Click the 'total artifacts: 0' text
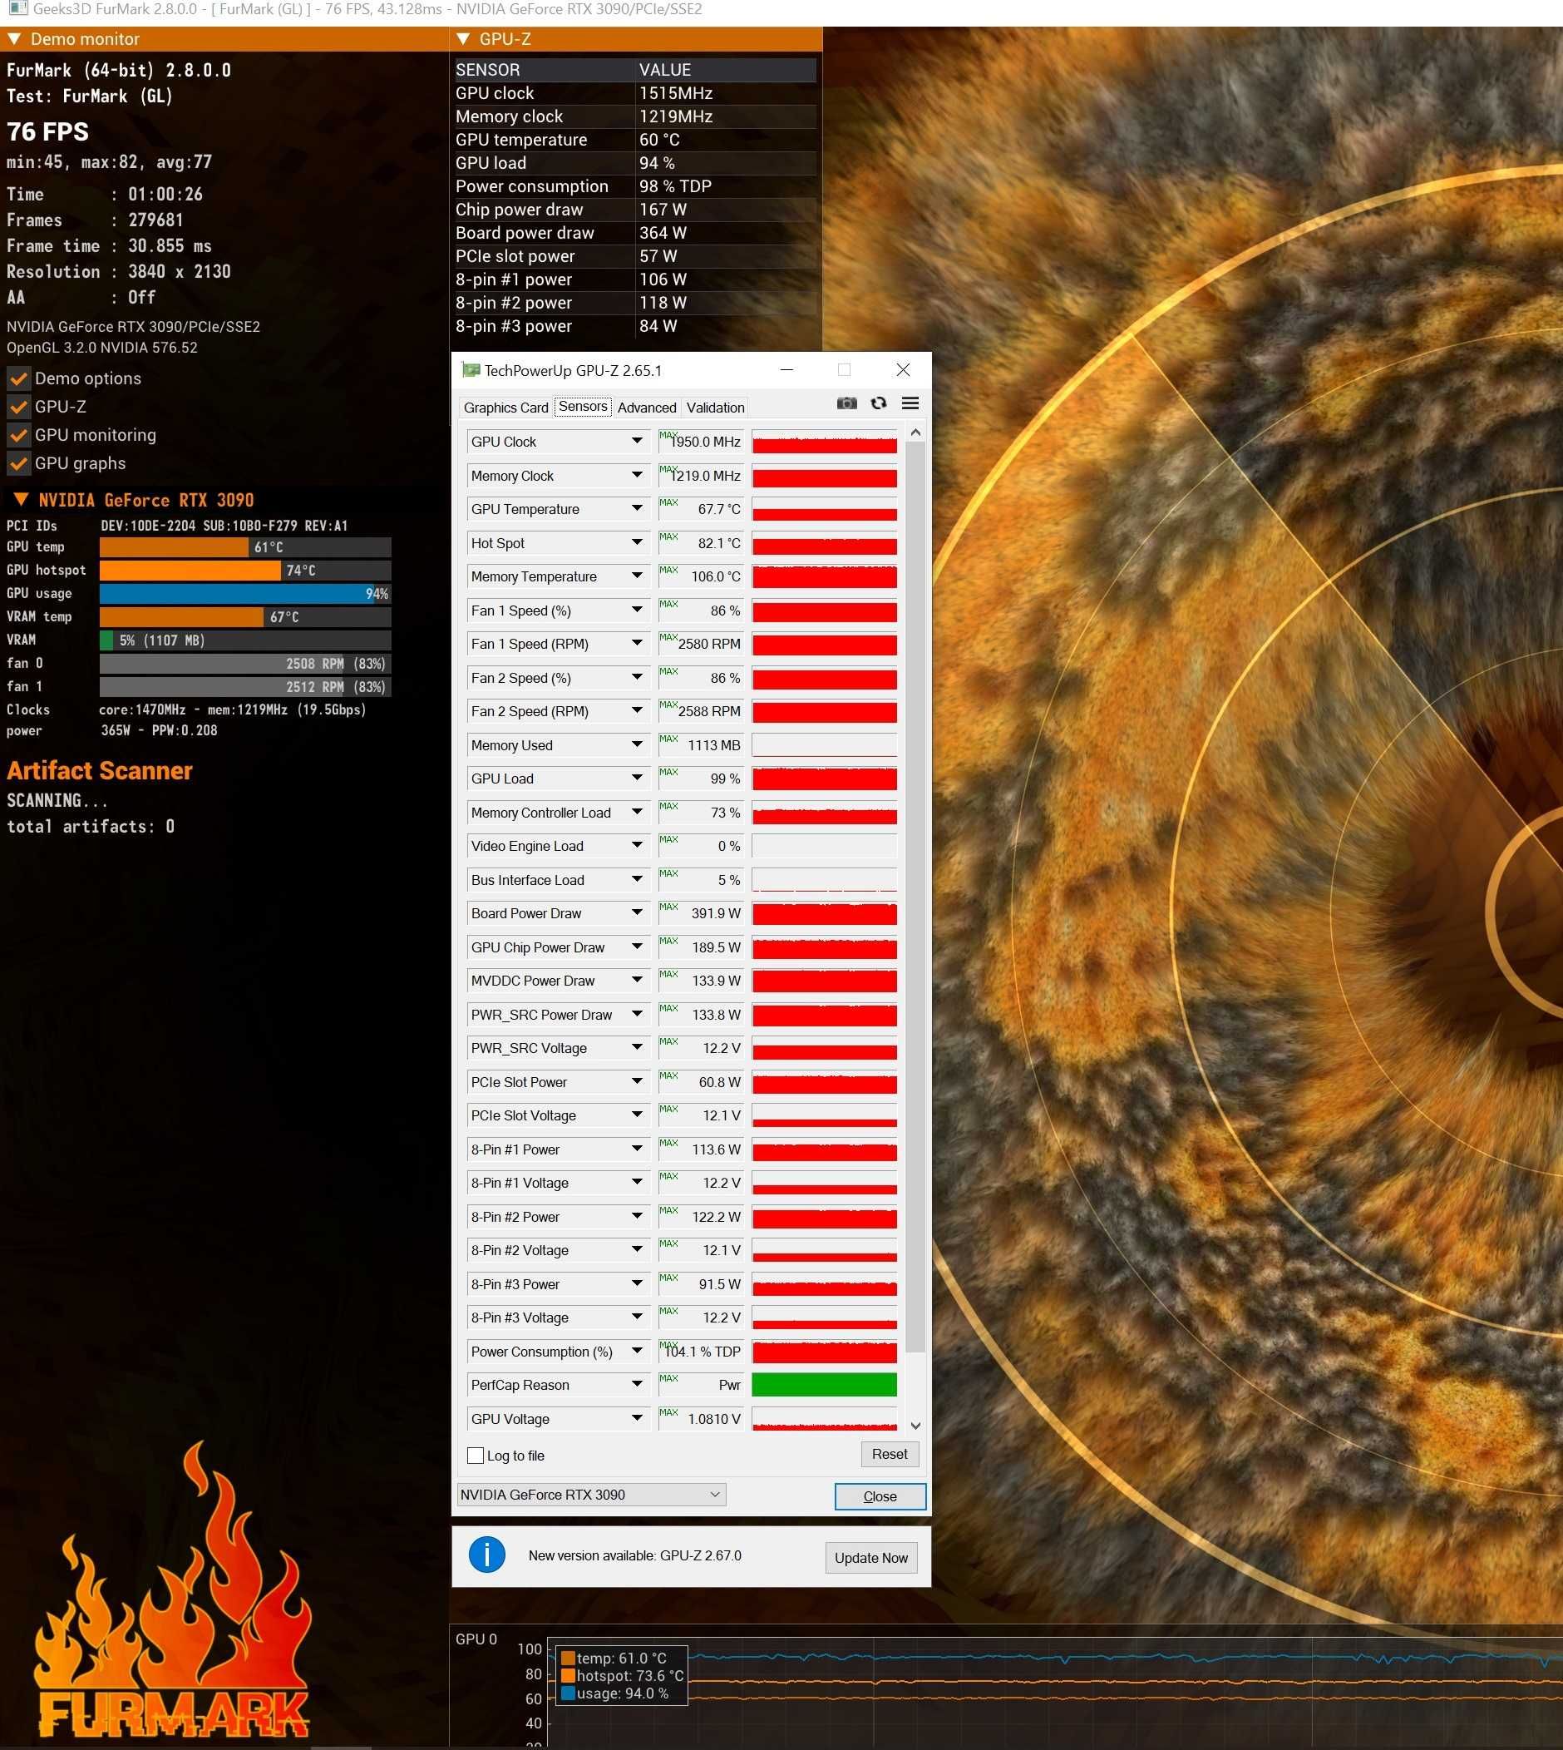 pyautogui.click(x=91, y=827)
